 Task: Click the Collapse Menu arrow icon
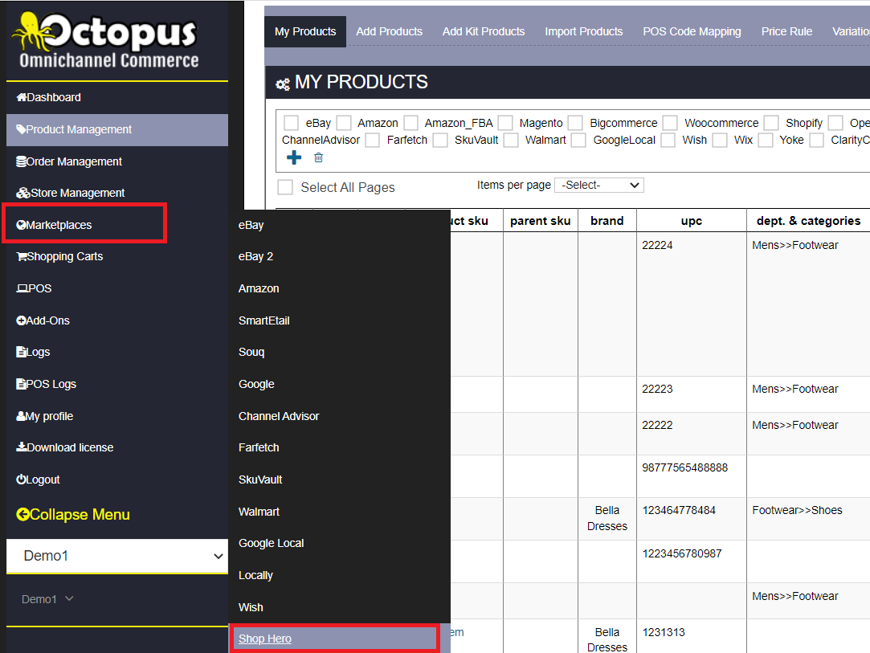tap(22, 515)
